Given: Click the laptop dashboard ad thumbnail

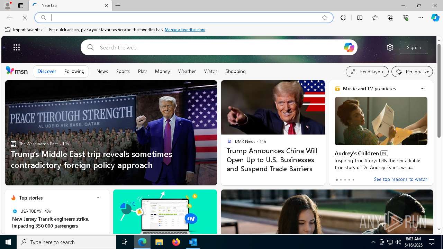Looking at the screenshot, I should coord(165,212).
